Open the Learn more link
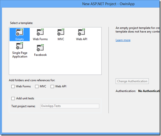The height and width of the screenshot is (136, 161). 123,40
